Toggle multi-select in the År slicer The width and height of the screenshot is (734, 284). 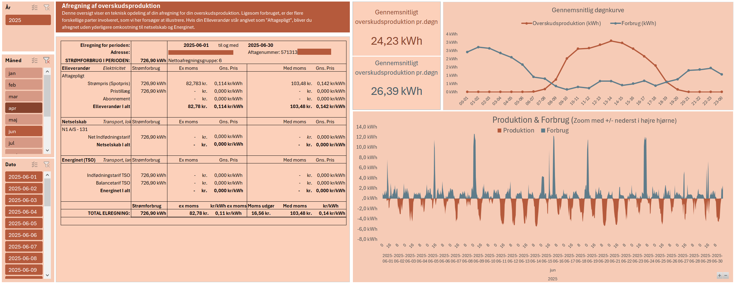point(35,8)
